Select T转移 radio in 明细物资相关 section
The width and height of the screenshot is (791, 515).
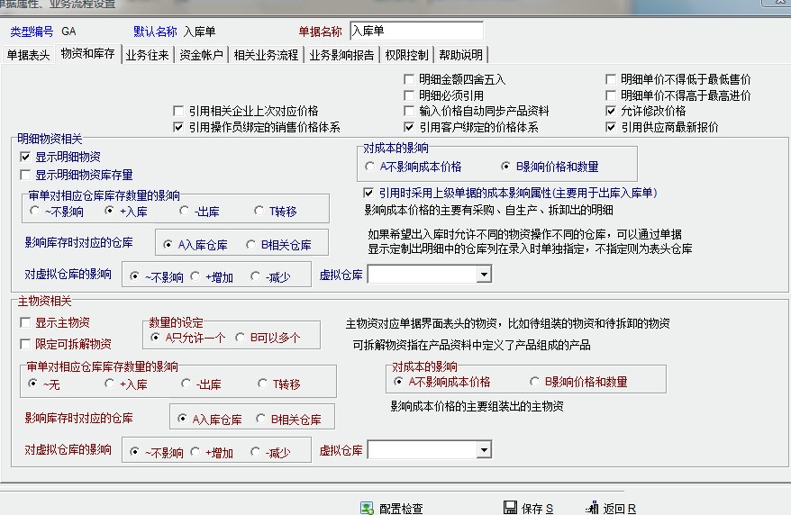click(259, 212)
